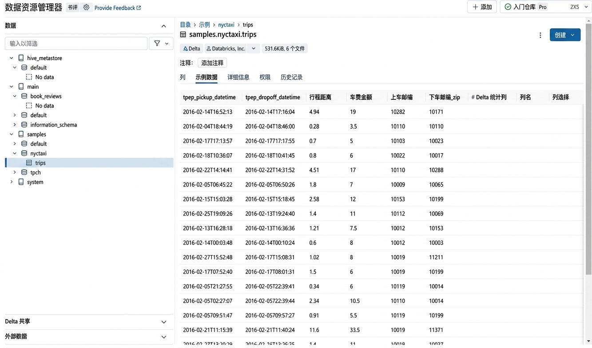Click the # Delta 统计列 header
Image resolution: width=592 pixels, height=348 pixels.
[489, 97]
